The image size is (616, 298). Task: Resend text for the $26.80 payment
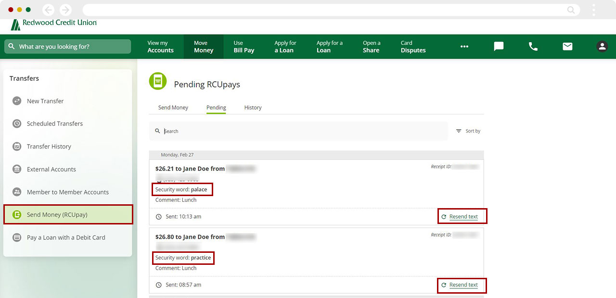[x=463, y=285]
